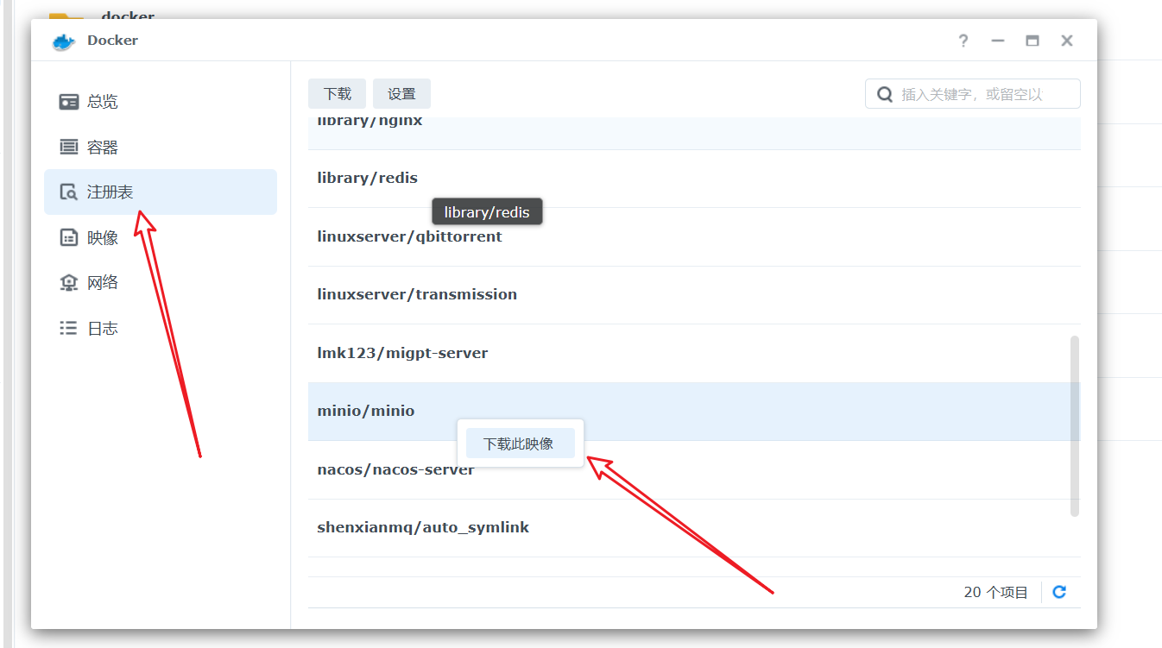Focus the keyword search field
This screenshot has width=1162, height=648.
(973, 94)
